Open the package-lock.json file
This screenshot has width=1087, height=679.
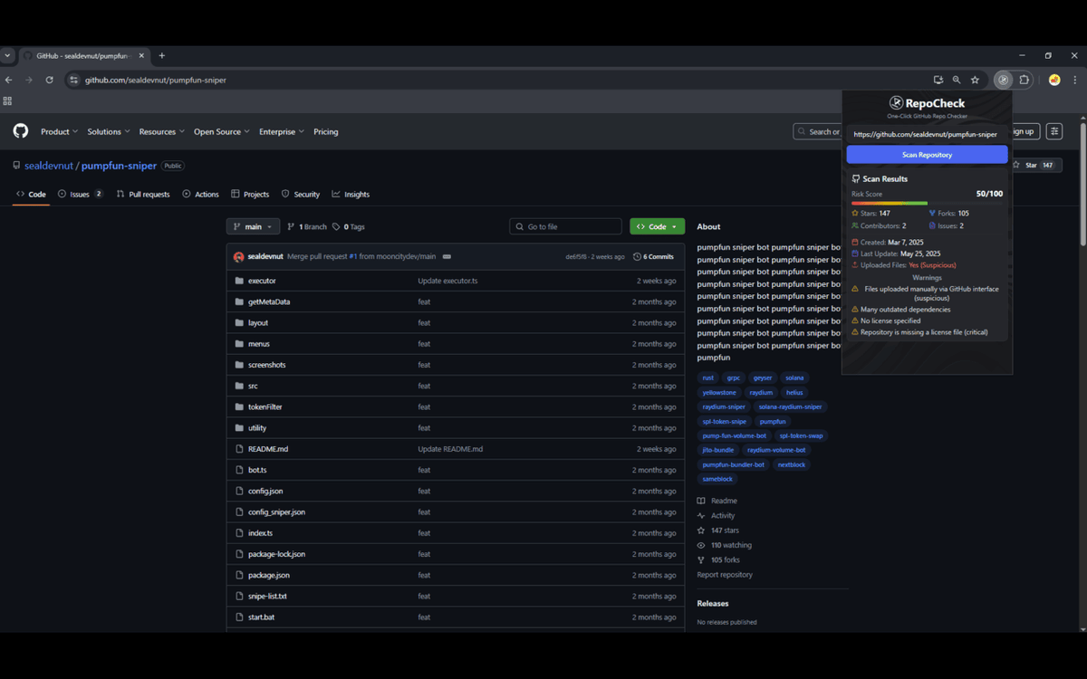[276, 554]
